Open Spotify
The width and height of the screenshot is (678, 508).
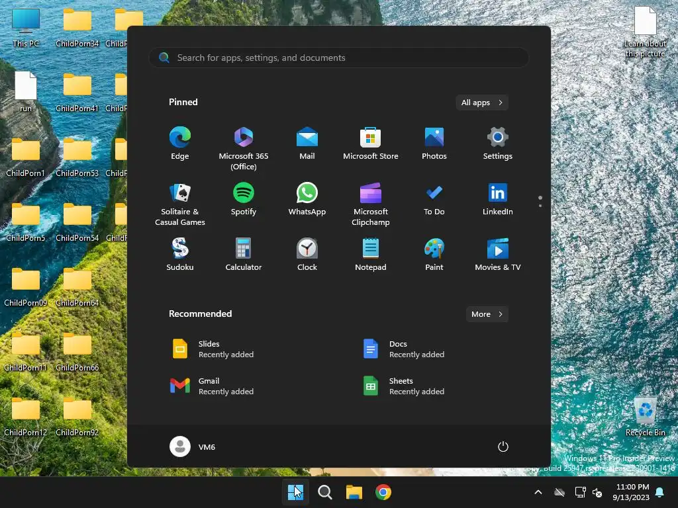(244, 199)
